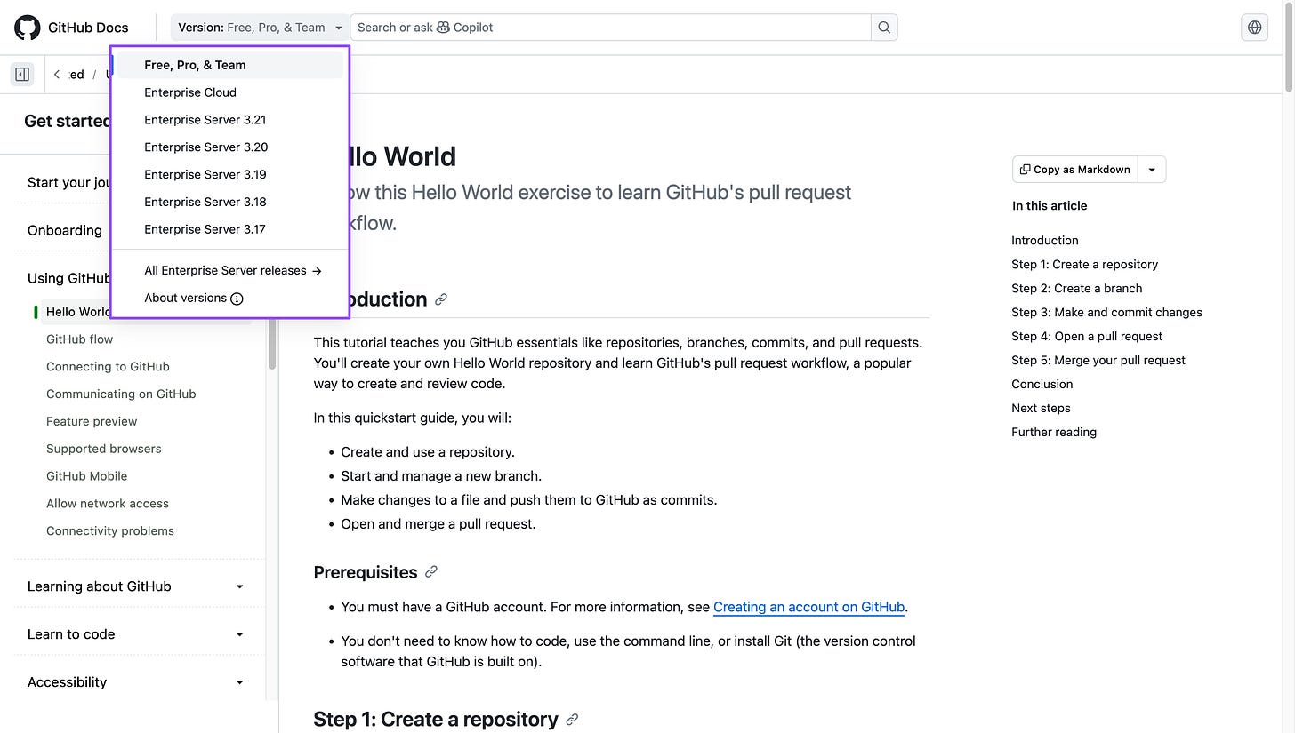Click the back chevron in the breadcrumb bar
Image resolution: width=1295 pixels, height=733 pixels.
[x=57, y=75]
